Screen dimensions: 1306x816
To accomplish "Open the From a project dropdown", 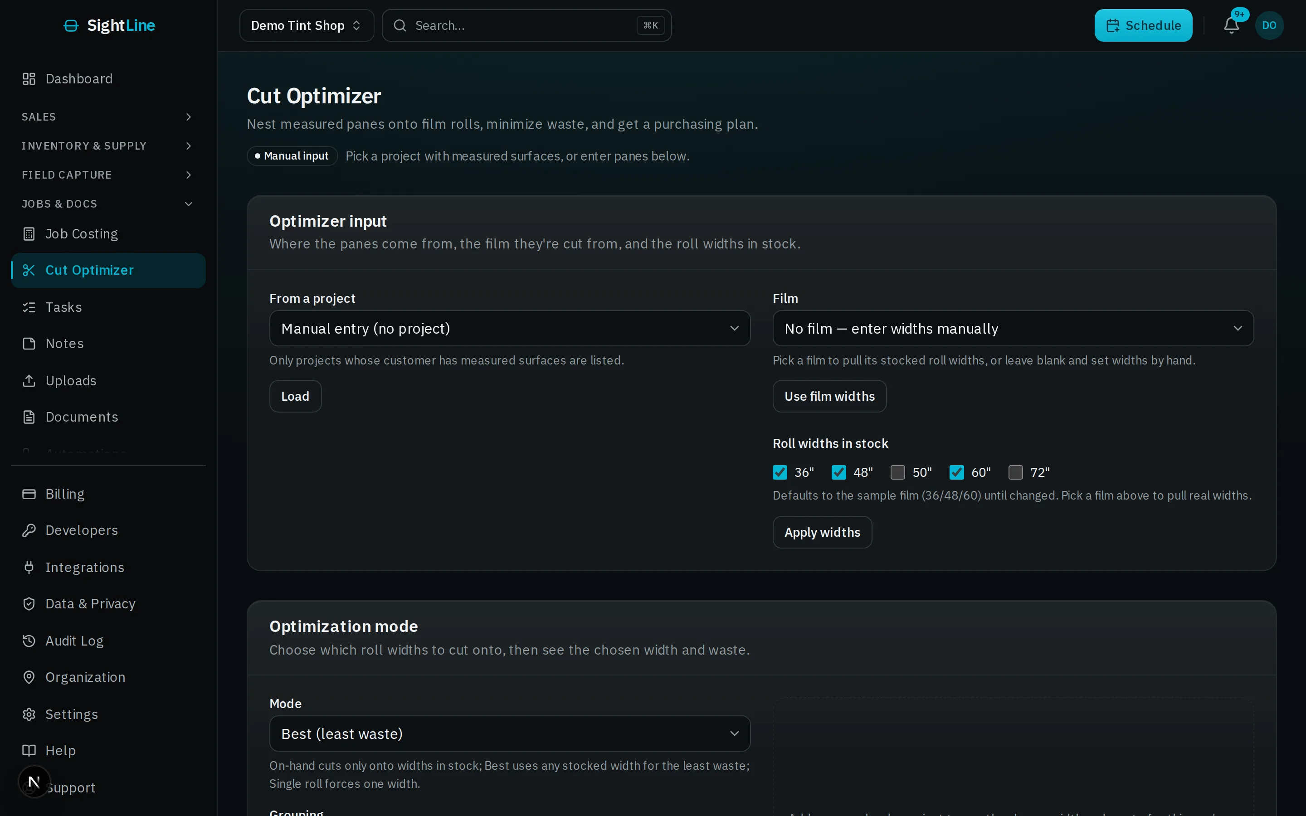I will click(509, 328).
